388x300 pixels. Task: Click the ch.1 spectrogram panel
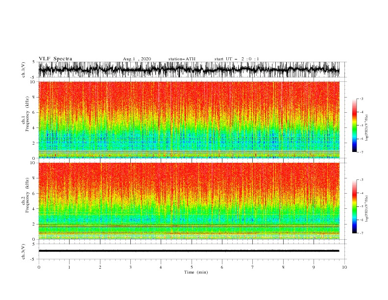click(189, 120)
